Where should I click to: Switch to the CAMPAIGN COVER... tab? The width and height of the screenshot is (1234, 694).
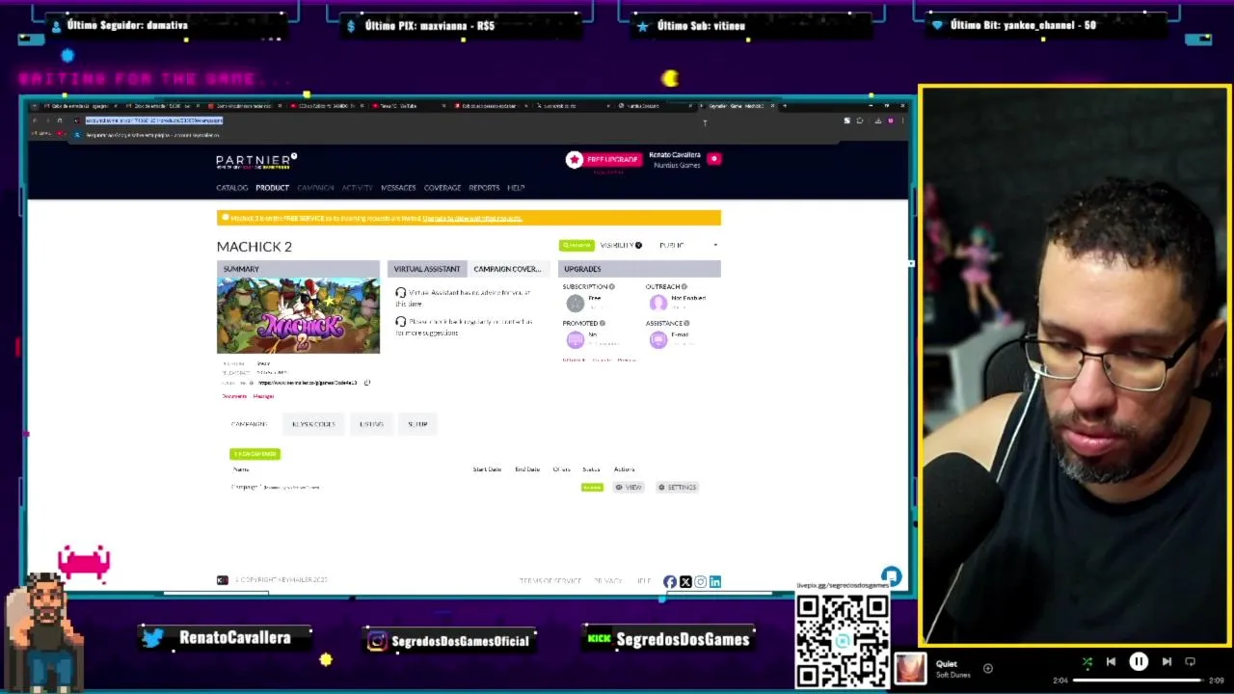pos(507,269)
